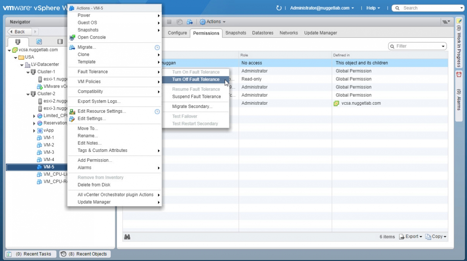Open the Storage view icon in Navigator
This screenshot has width=467, height=261.
(60, 42)
